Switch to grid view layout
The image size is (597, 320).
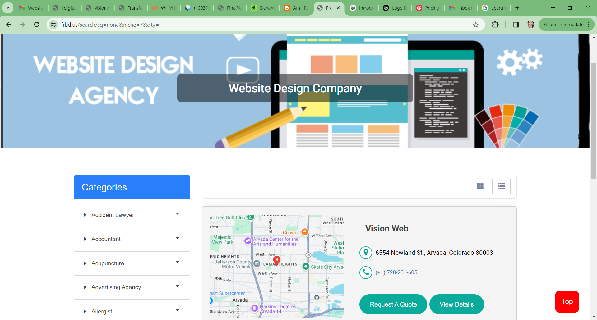[x=480, y=186]
